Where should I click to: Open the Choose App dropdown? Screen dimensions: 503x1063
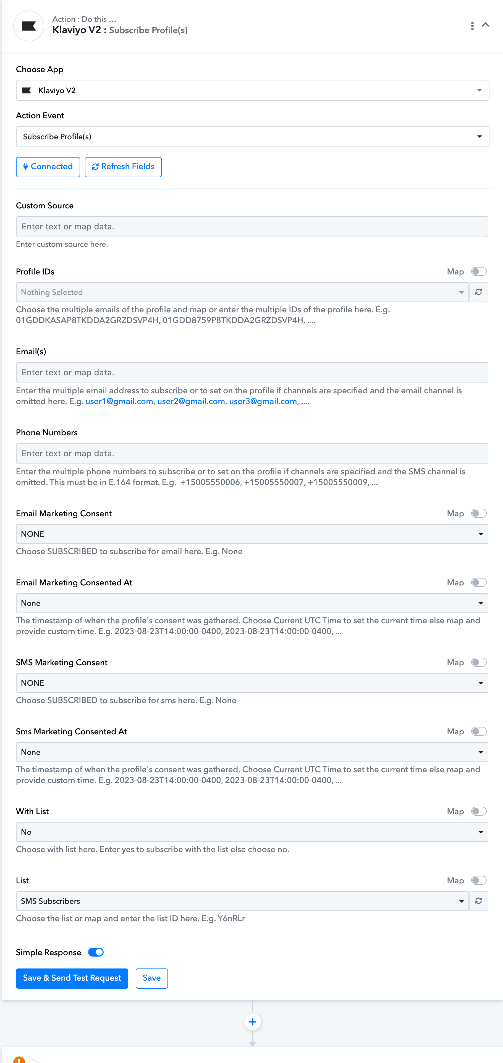coord(253,90)
